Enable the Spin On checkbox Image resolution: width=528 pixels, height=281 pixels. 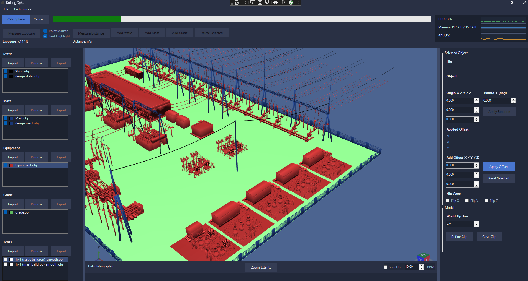pos(386,267)
